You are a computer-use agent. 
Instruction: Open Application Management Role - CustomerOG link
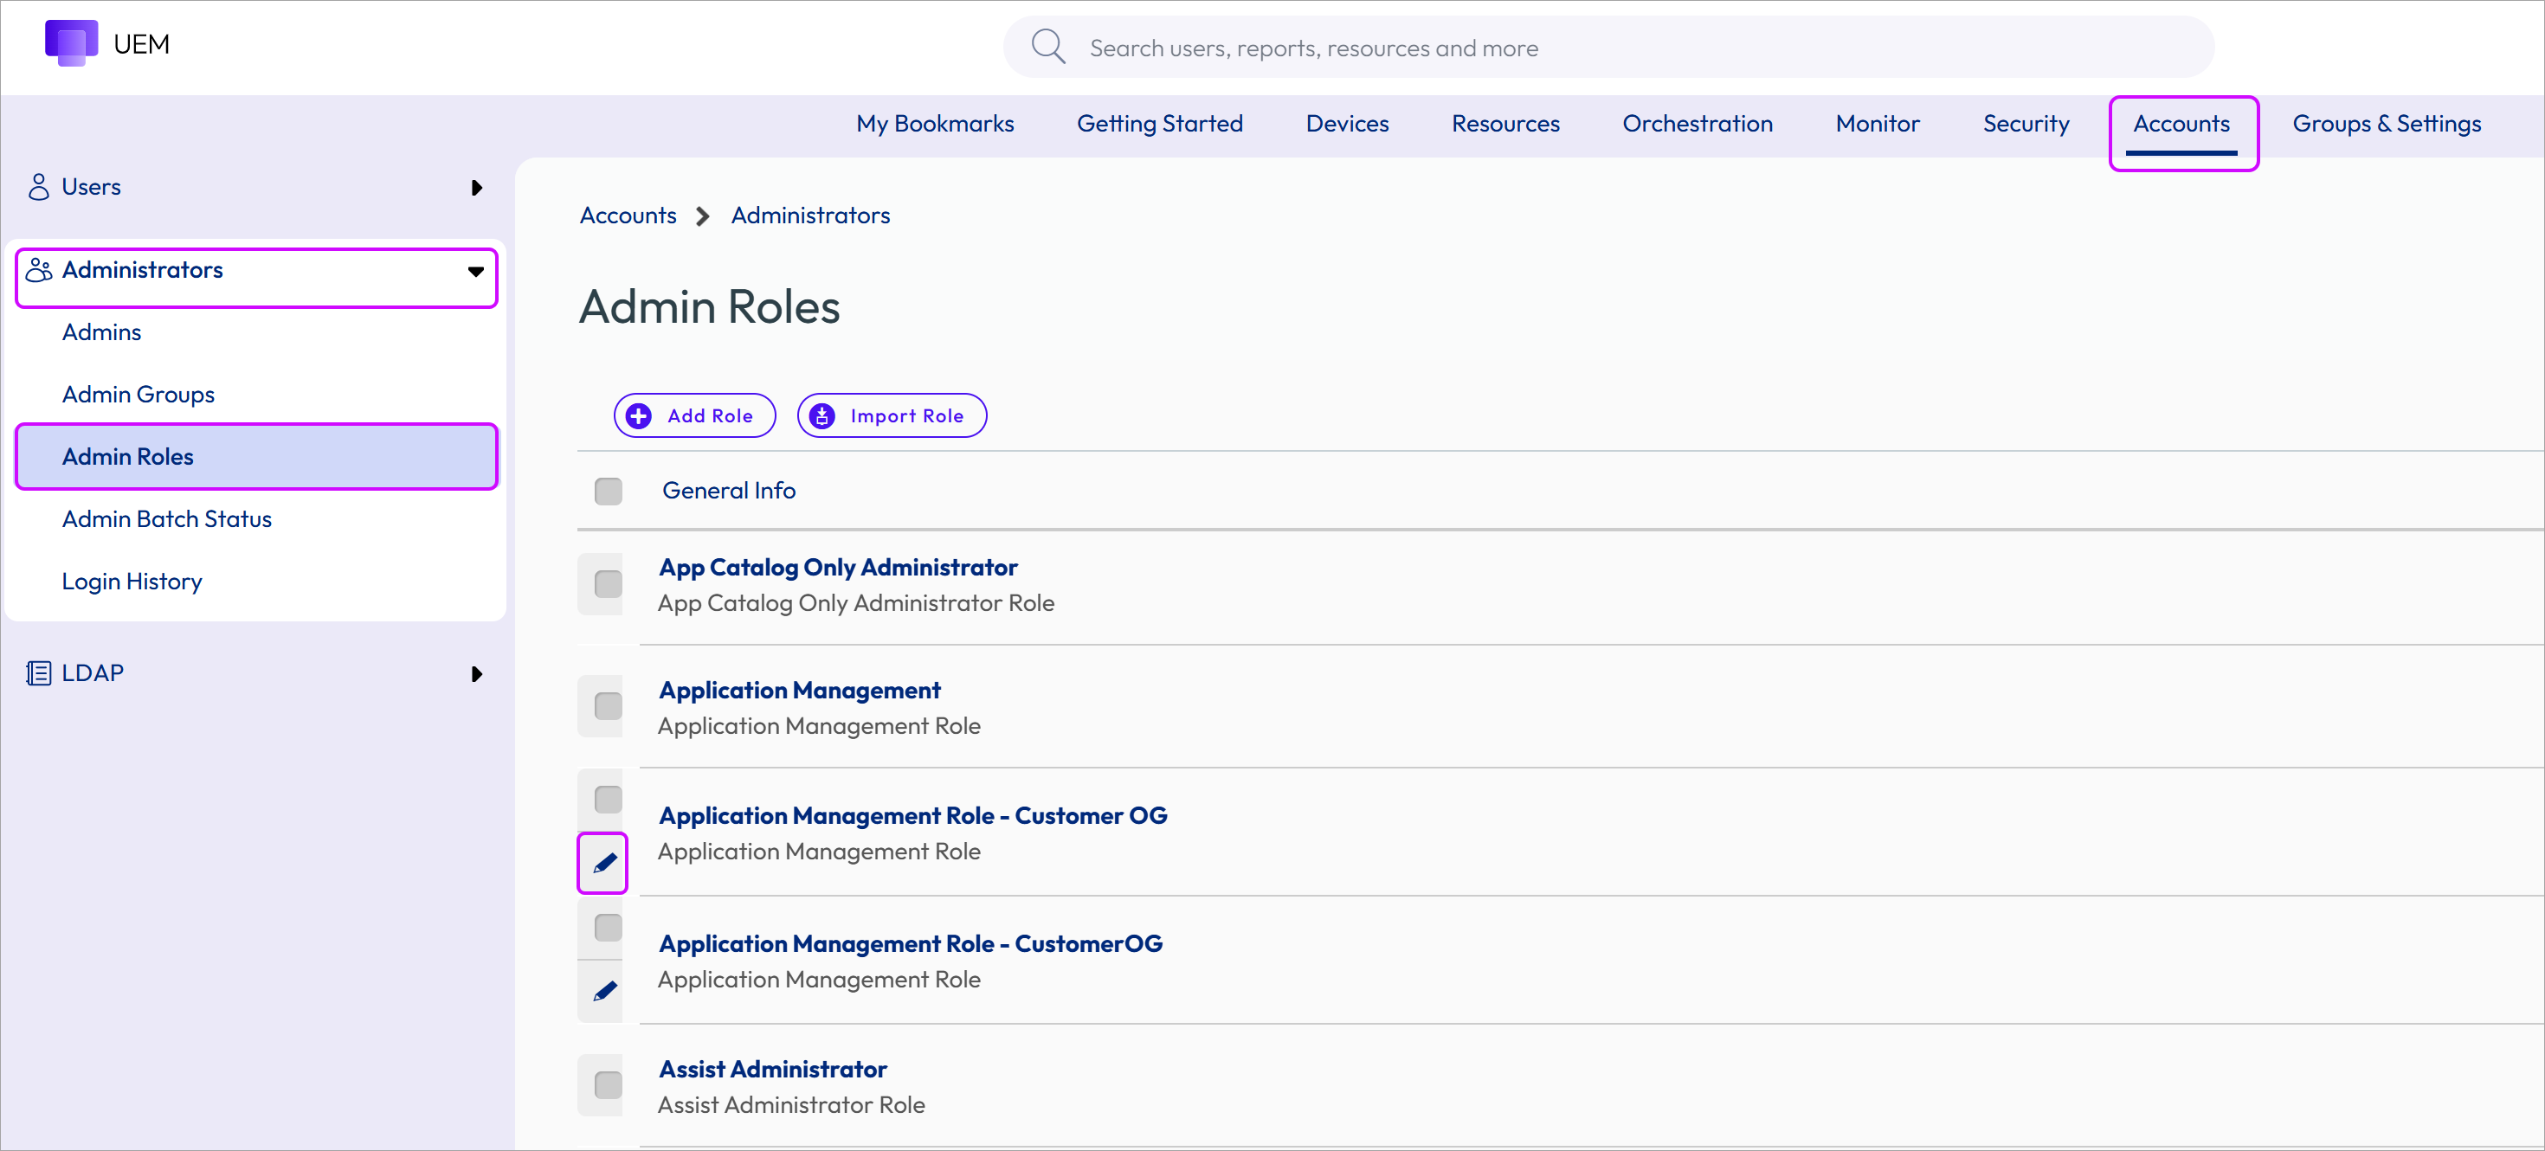[910, 943]
